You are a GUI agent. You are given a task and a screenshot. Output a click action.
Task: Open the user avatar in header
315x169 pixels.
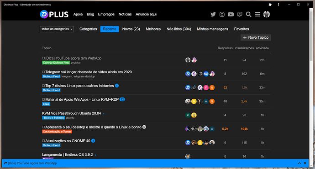(267, 14)
